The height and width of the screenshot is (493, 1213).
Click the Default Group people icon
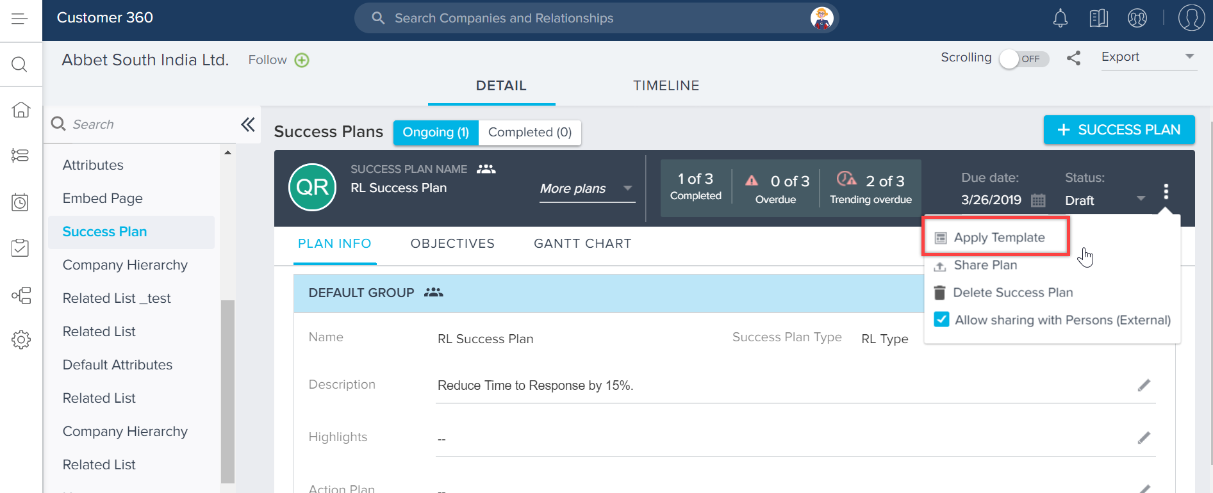point(434,293)
